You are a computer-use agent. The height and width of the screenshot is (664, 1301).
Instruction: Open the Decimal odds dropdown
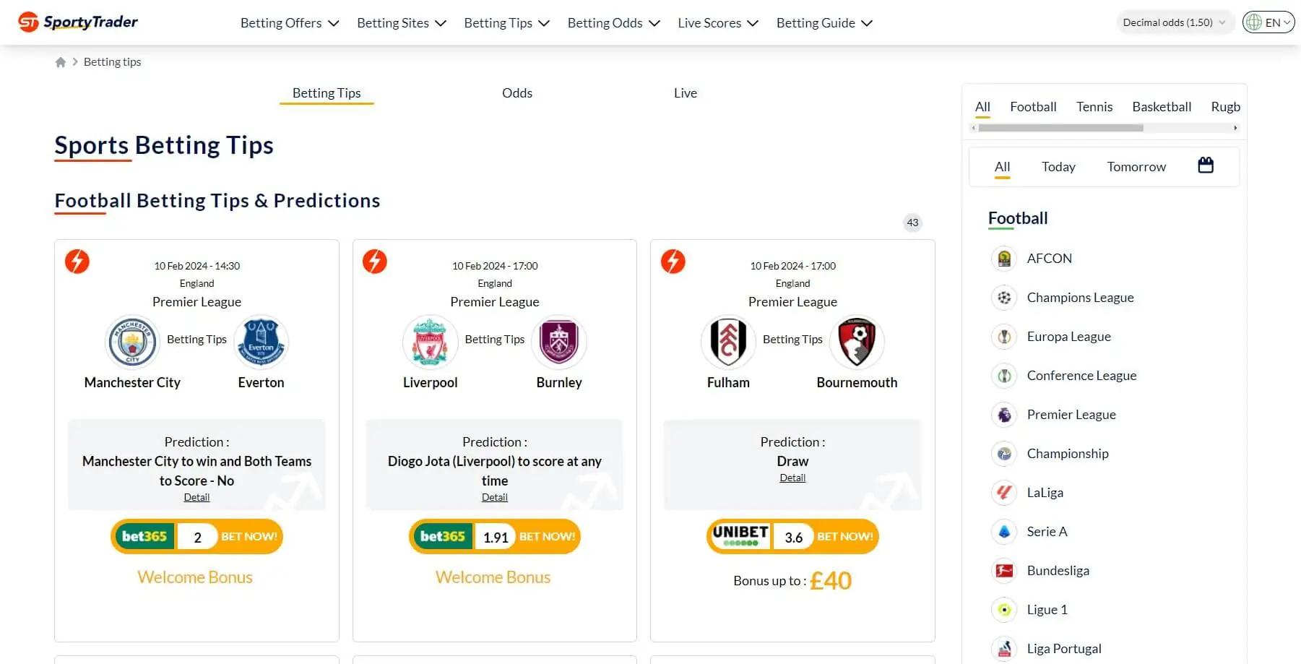[x=1174, y=22]
